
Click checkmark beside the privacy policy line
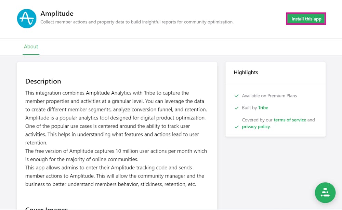click(x=236, y=127)
